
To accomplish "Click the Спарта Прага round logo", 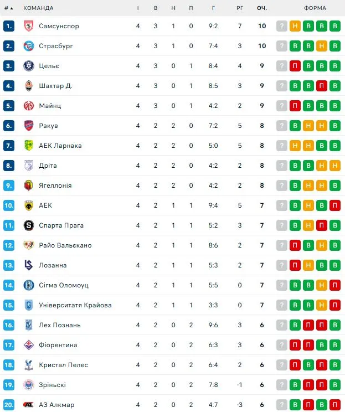I will click(29, 225).
